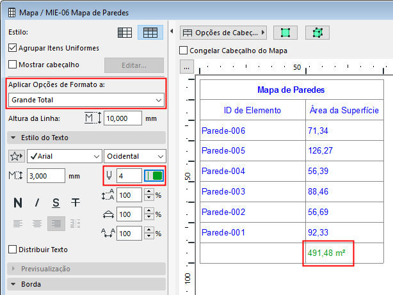Image resolution: width=393 pixels, height=295 pixels.
Task: Align text left
Action: [18, 223]
